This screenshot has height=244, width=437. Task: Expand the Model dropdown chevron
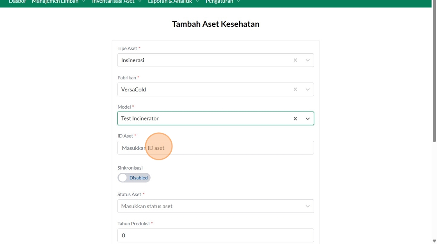[x=307, y=119]
